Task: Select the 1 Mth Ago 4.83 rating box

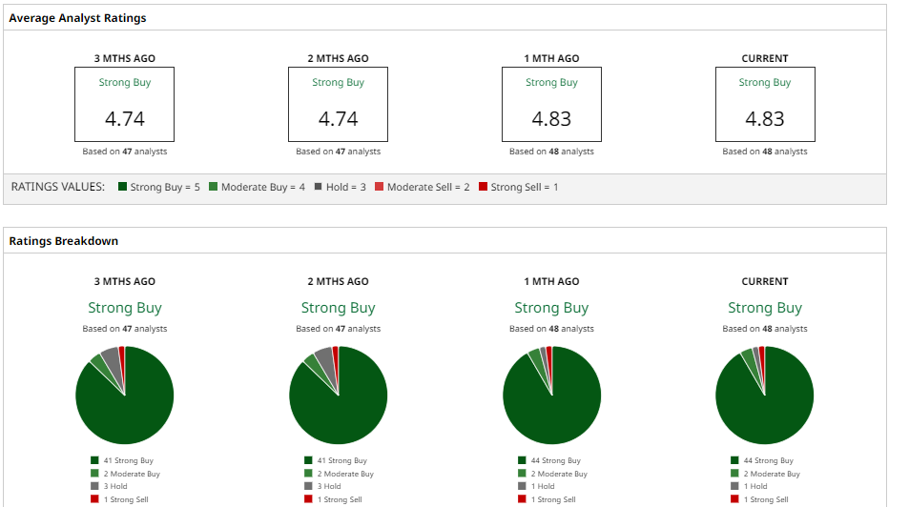Action: click(551, 104)
